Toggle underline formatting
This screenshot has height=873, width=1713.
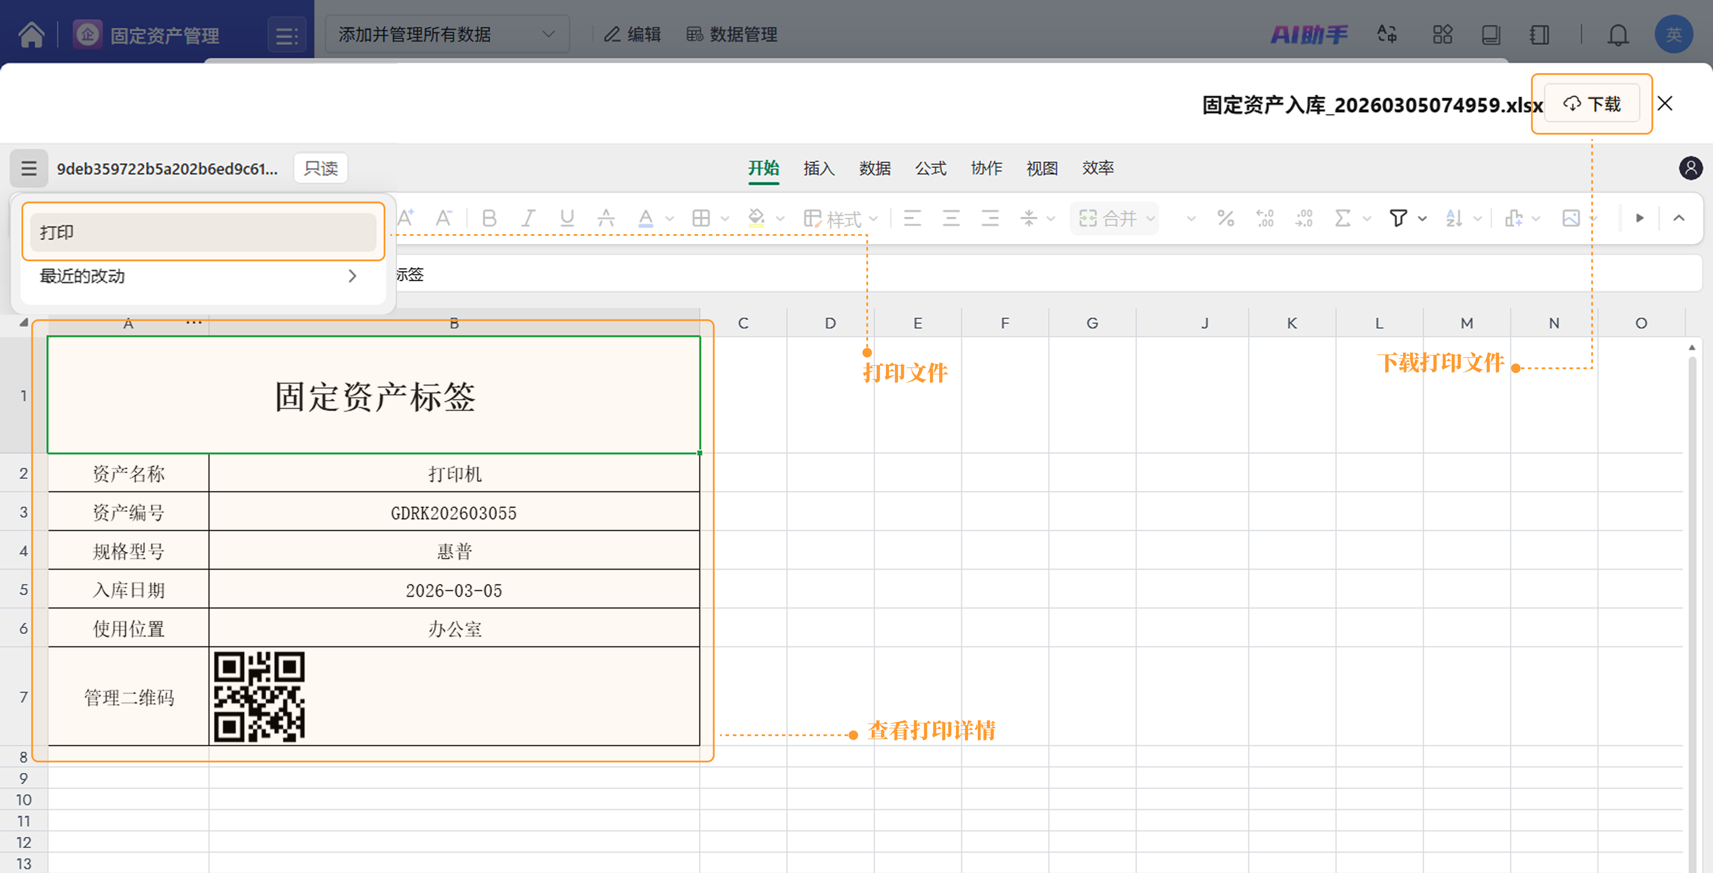[567, 218]
